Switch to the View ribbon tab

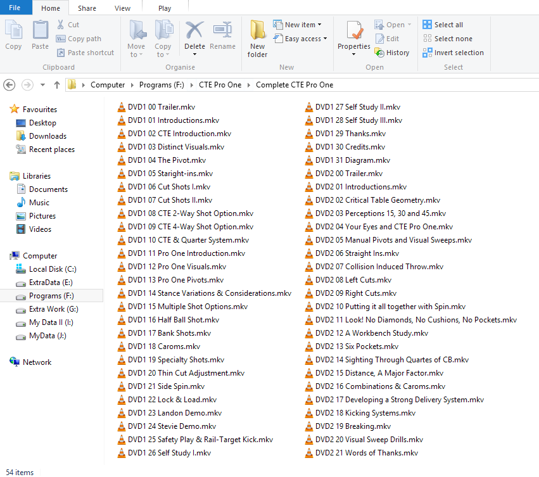pos(123,8)
